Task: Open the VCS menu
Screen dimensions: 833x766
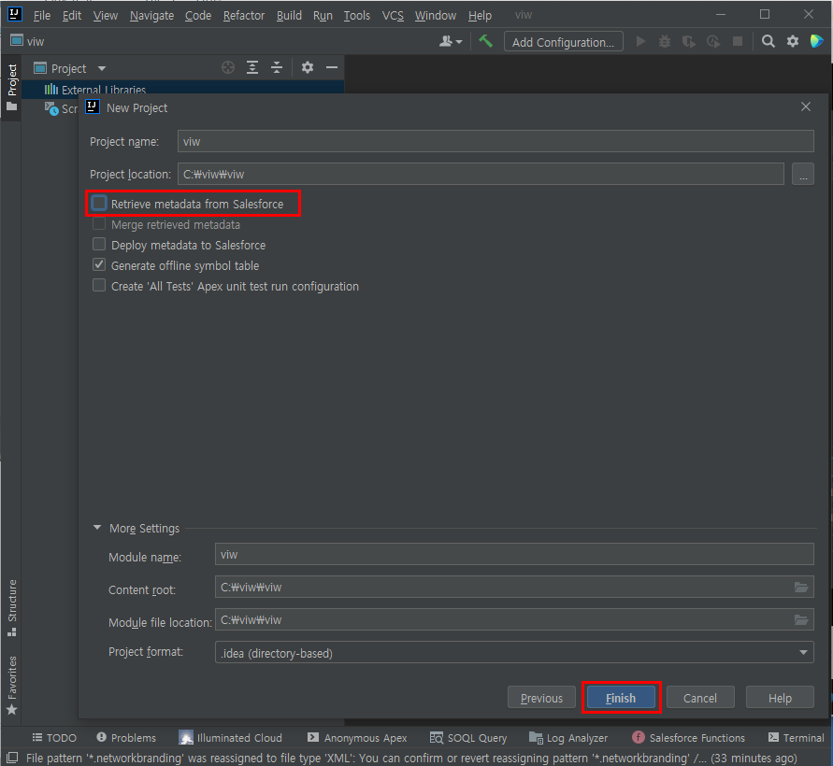Action: (393, 15)
